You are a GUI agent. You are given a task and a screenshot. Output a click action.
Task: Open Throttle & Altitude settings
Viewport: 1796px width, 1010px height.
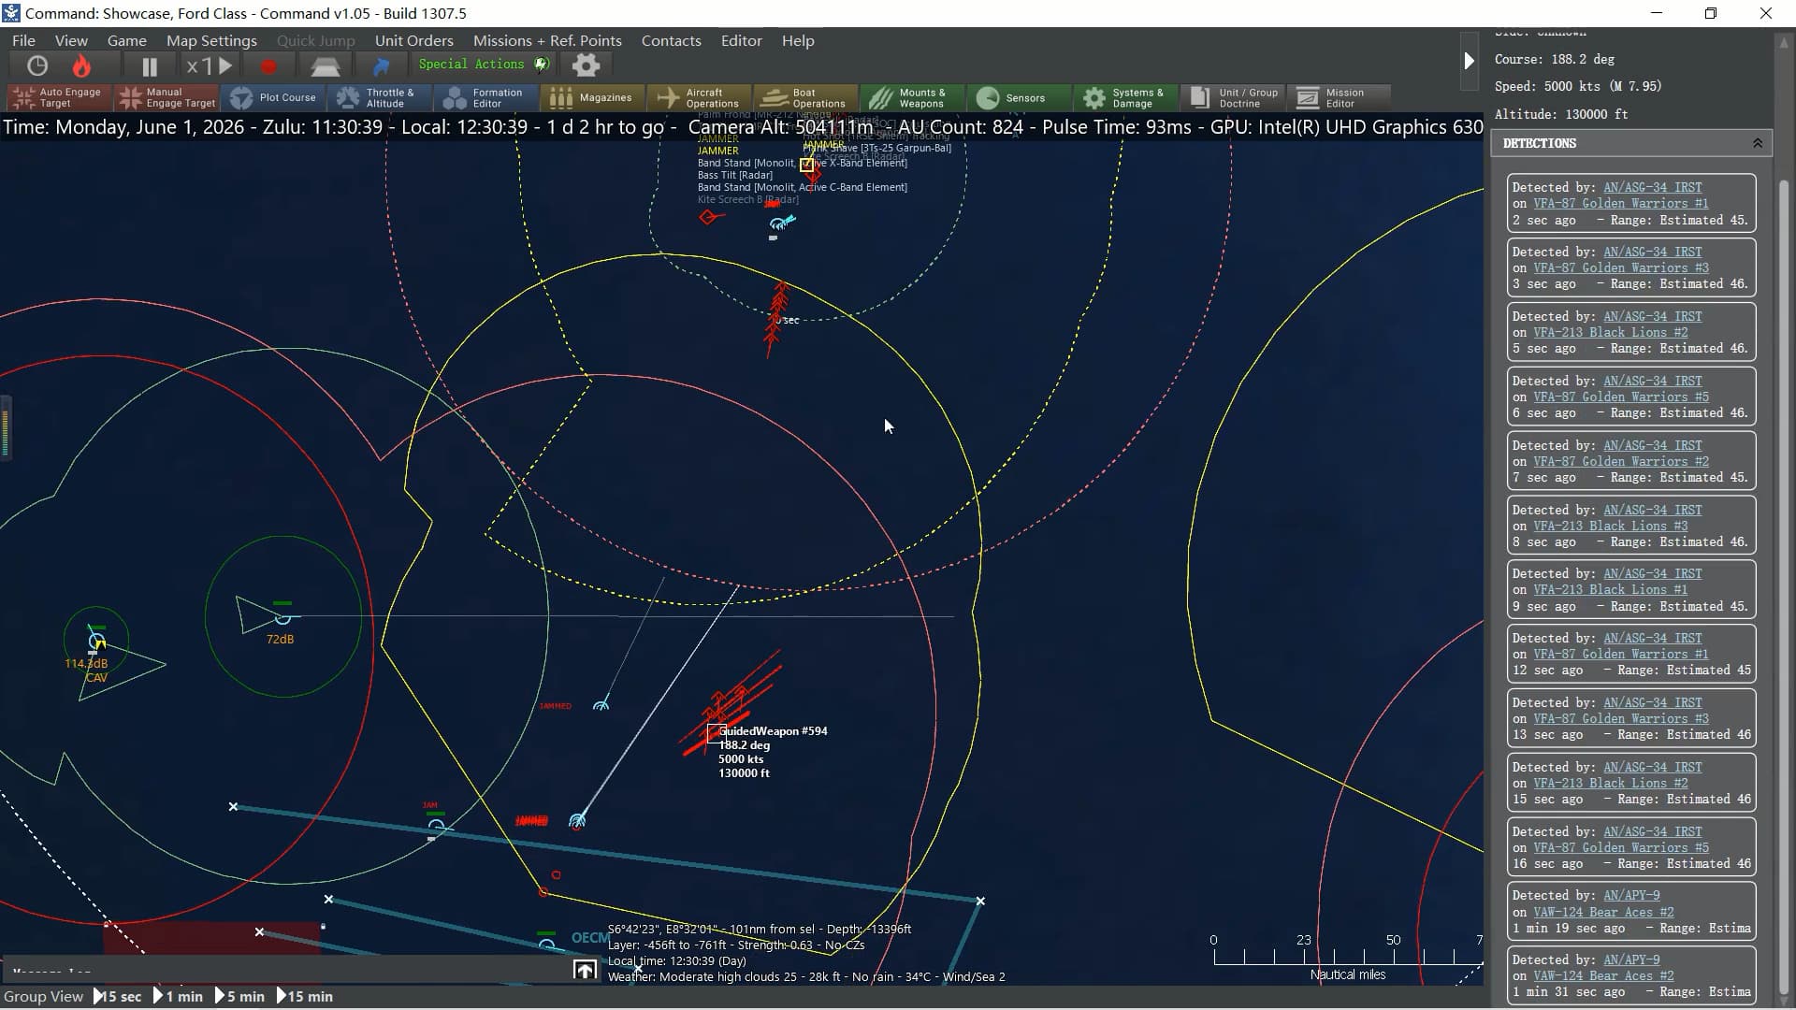tap(380, 97)
